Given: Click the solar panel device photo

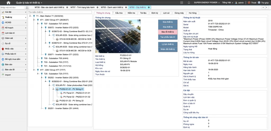Looking at the screenshot, I should 118,36.
